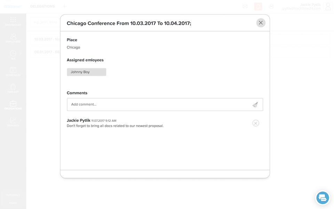Click the Assigned emloyees heading
334x209 pixels.
click(85, 60)
